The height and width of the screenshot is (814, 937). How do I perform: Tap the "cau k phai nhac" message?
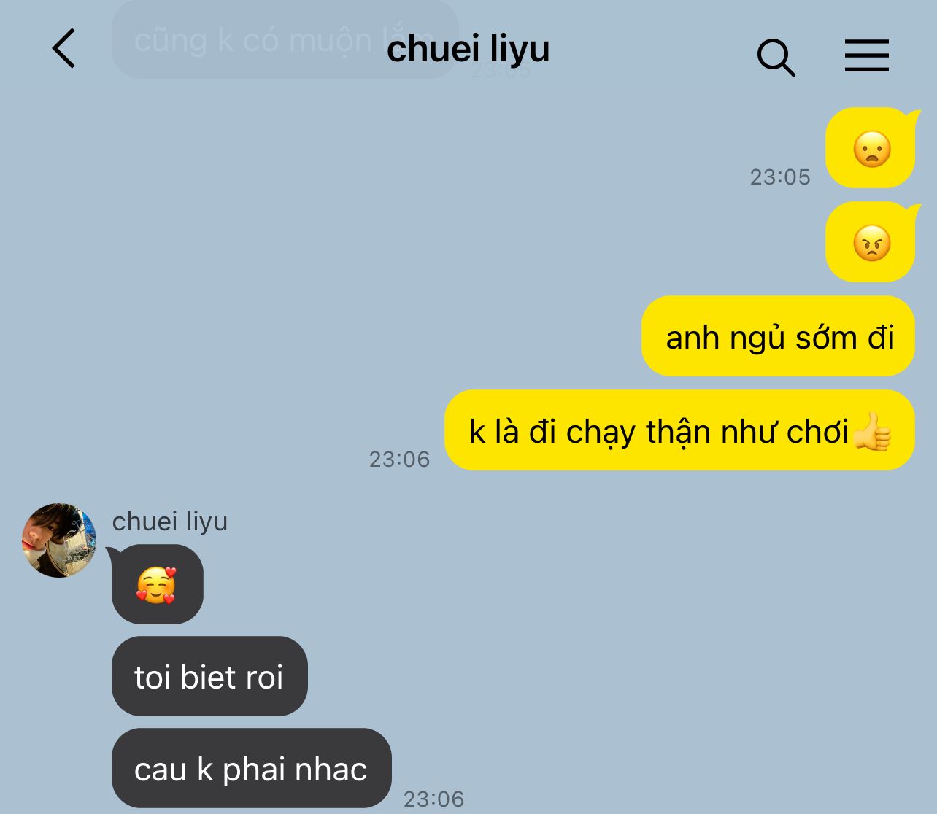(x=252, y=768)
